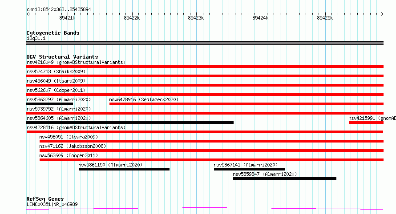
Task: Click the nsv4216049 gnomADStructuralVariants label
Action: click(x=76, y=62)
